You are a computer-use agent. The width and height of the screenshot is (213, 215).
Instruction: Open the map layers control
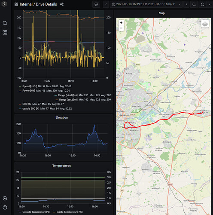[x=205, y=24]
